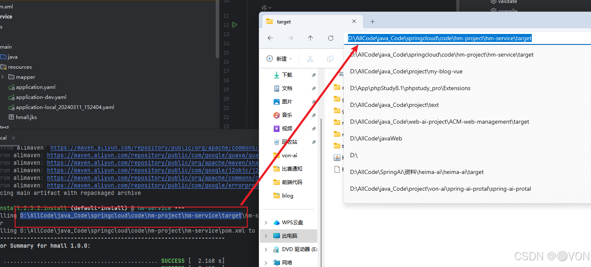Open the 新建 new-item dropdown
The image size is (591, 267).
[280, 59]
